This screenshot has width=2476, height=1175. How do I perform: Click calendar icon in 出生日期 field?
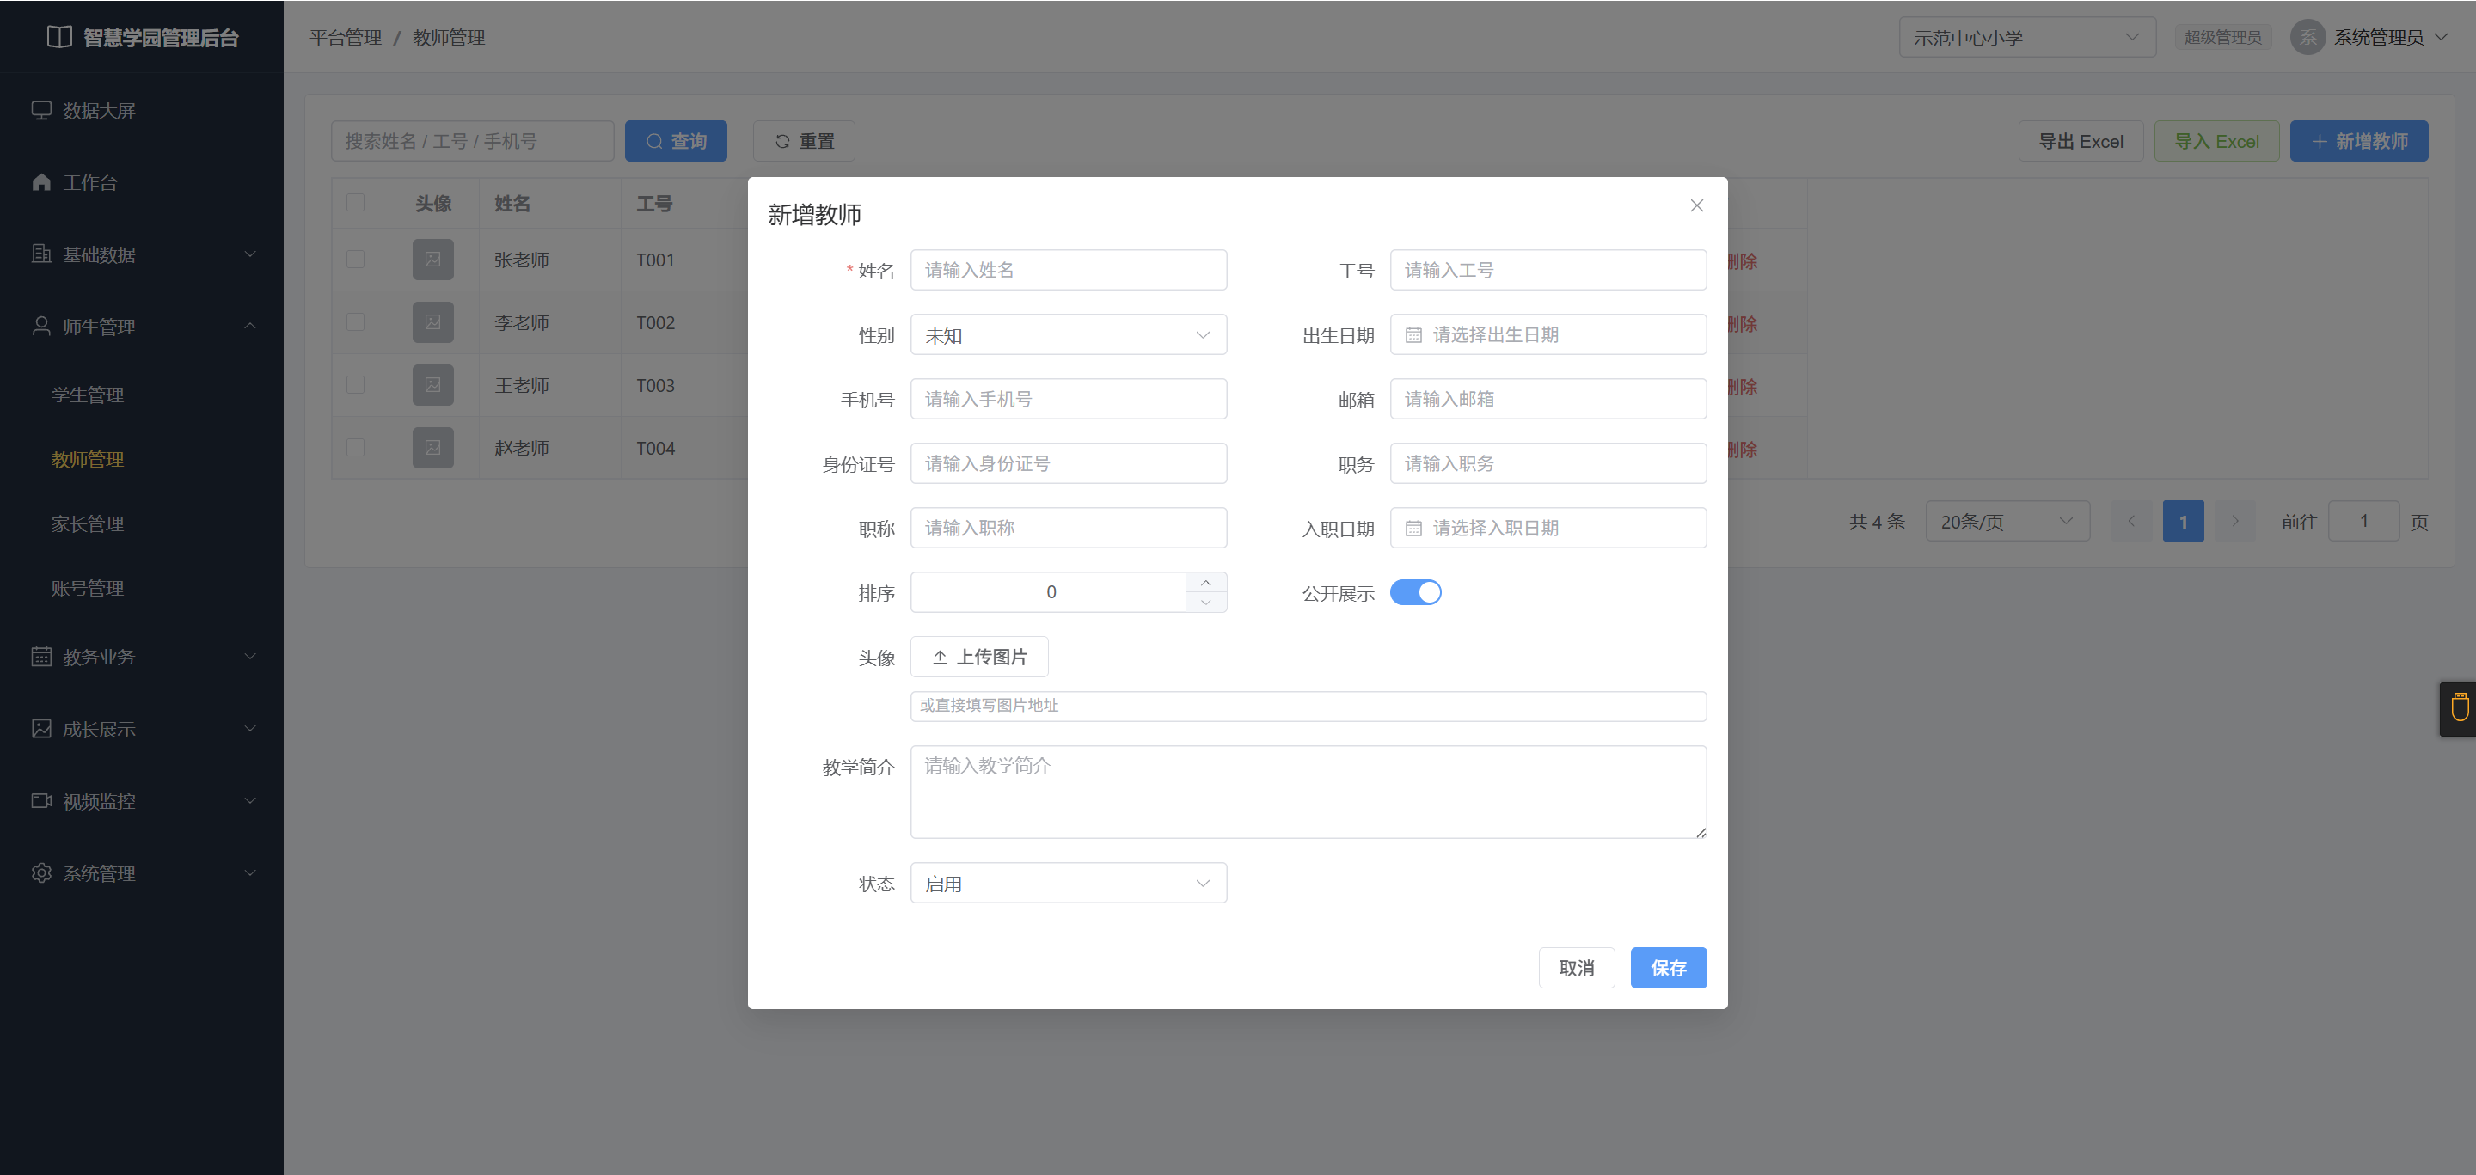click(1413, 335)
